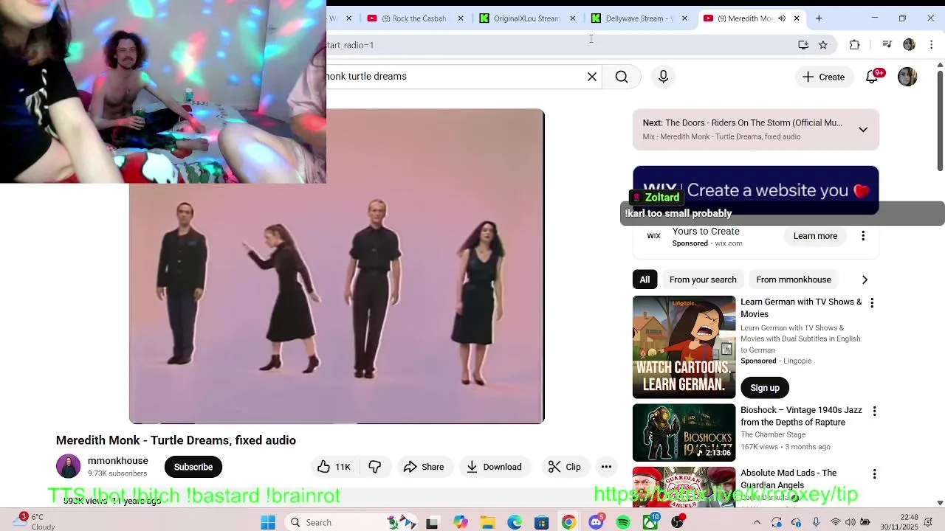Open new browser tab

(x=819, y=18)
